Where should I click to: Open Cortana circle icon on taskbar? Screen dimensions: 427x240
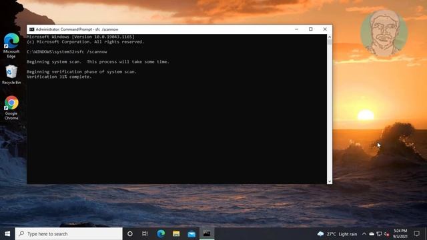[130, 234]
